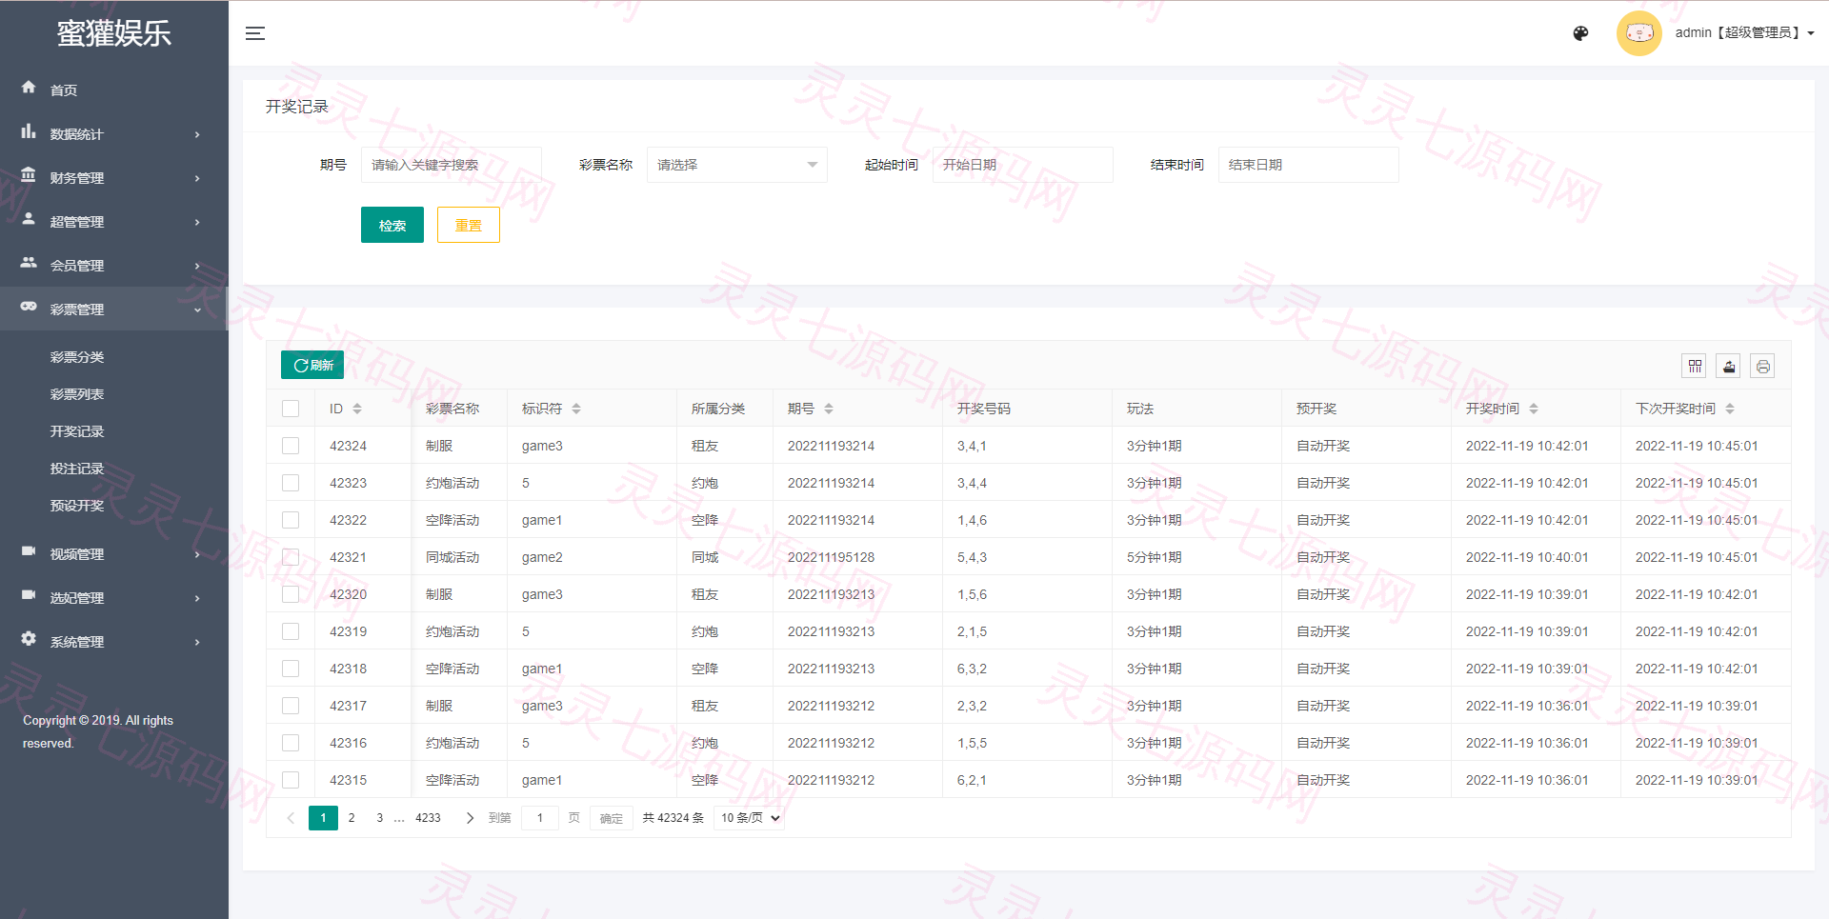
Task: Sort by 下次开奖时间 column arrows
Action: pyautogui.click(x=1730, y=409)
